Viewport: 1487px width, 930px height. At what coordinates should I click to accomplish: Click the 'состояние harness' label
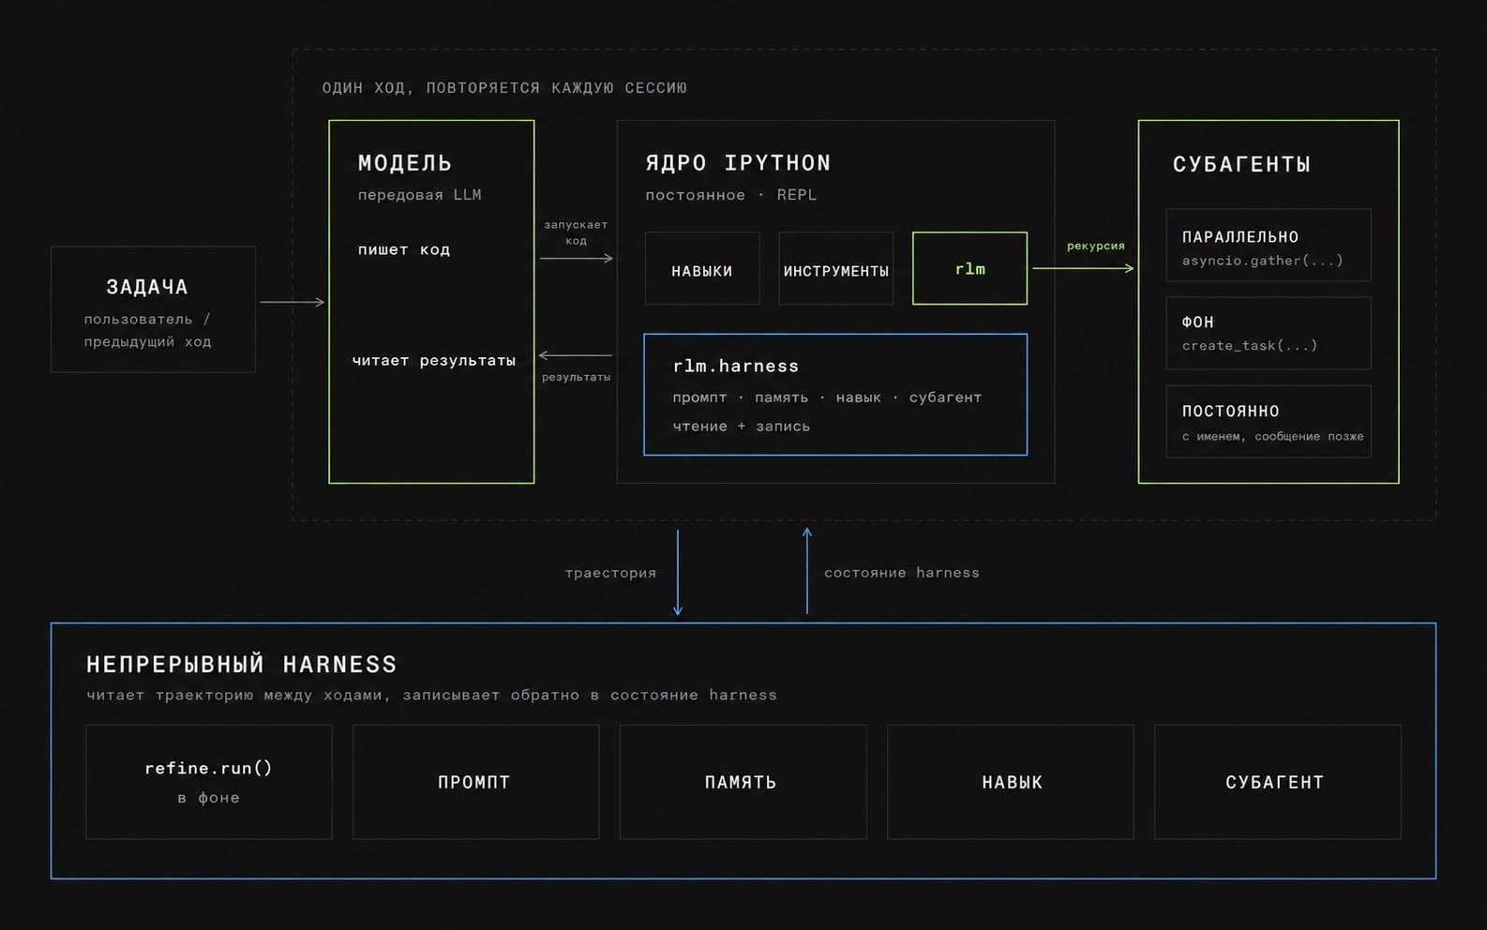point(901,573)
